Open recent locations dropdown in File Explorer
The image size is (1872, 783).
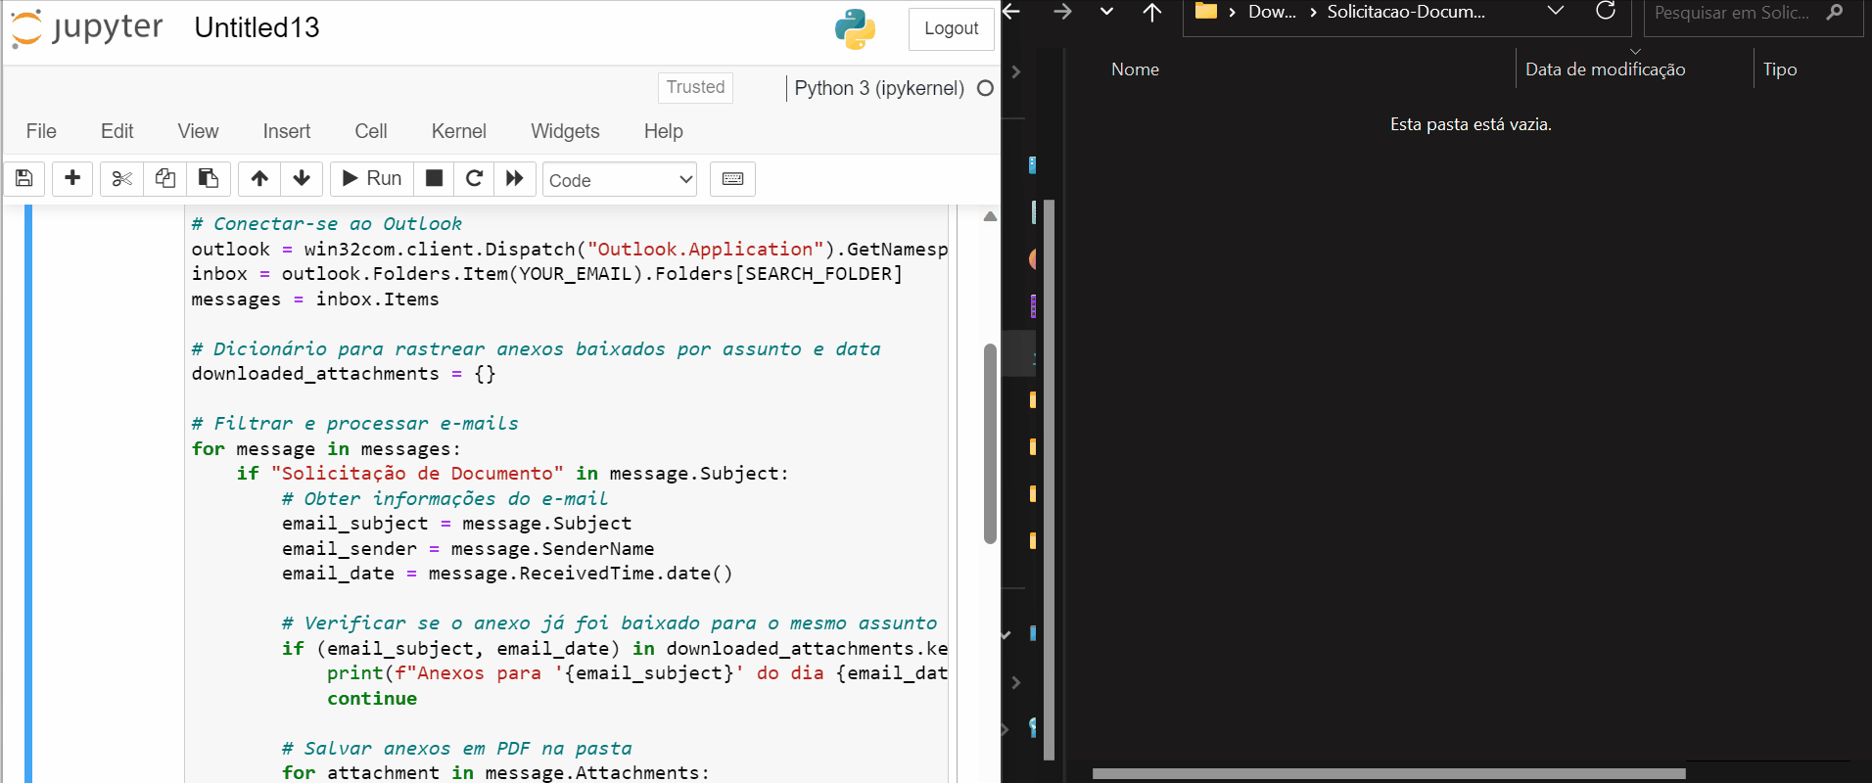(1106, 12)
